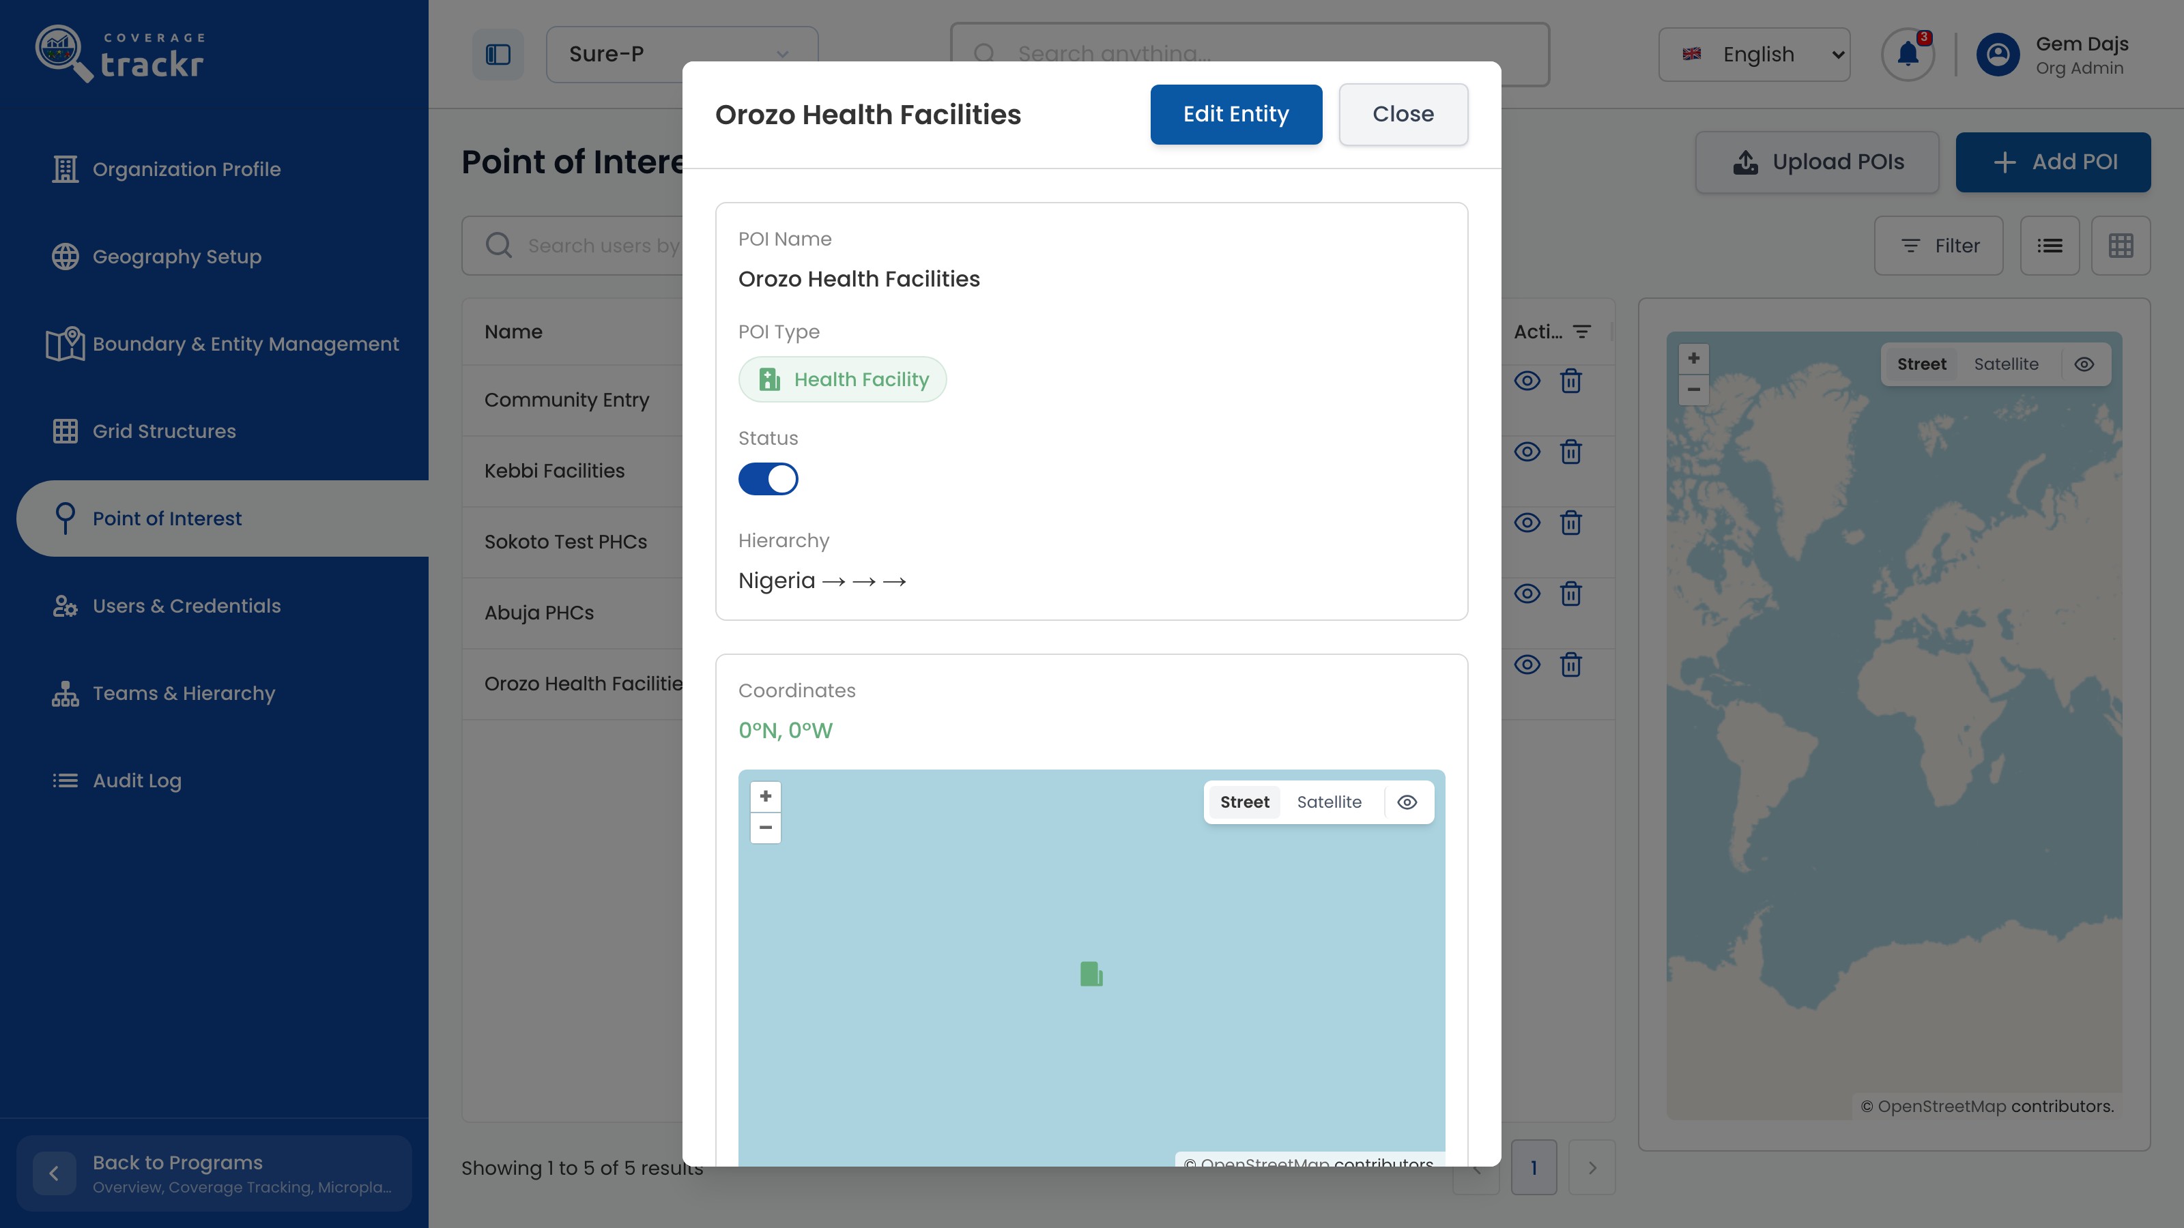
Task: Select Satellite tab on modal map
Action: 1329,802
